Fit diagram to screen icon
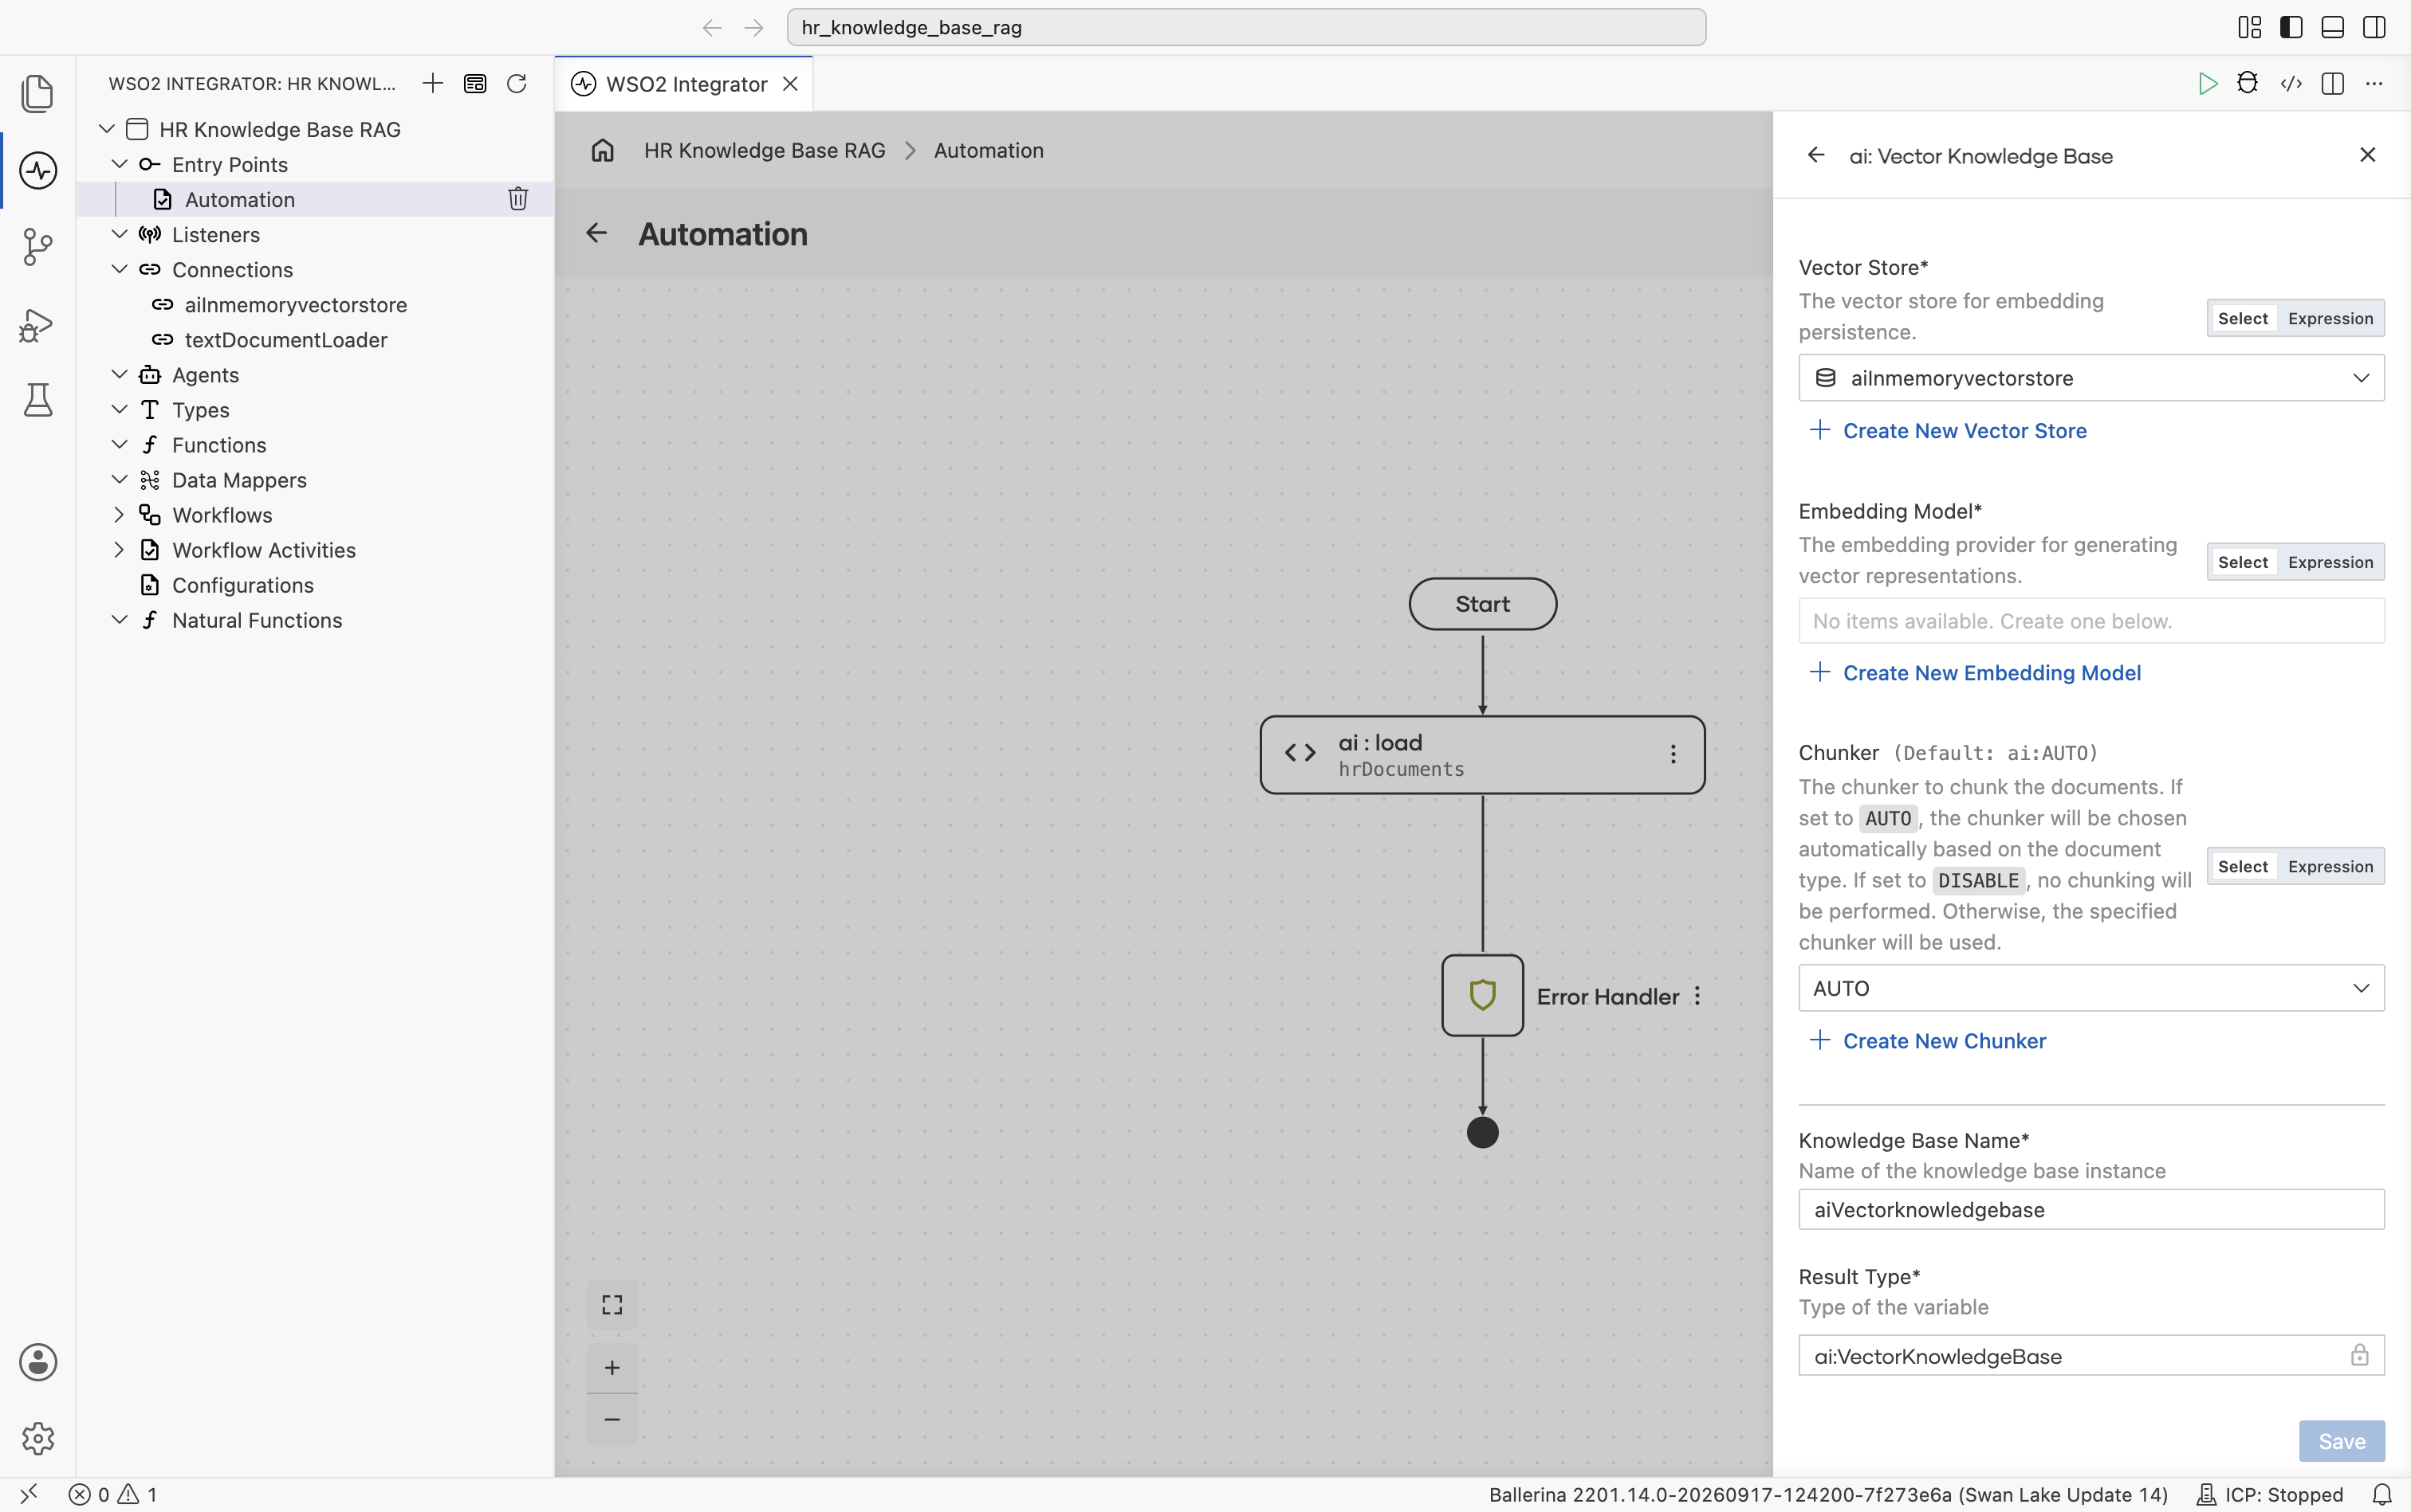 pyautogui.click(x=612, y=1304)
